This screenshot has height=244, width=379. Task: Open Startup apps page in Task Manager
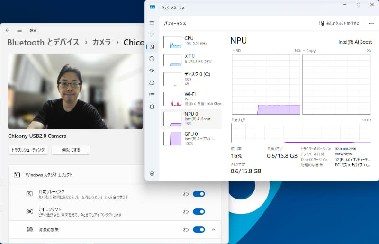(152, 71)
